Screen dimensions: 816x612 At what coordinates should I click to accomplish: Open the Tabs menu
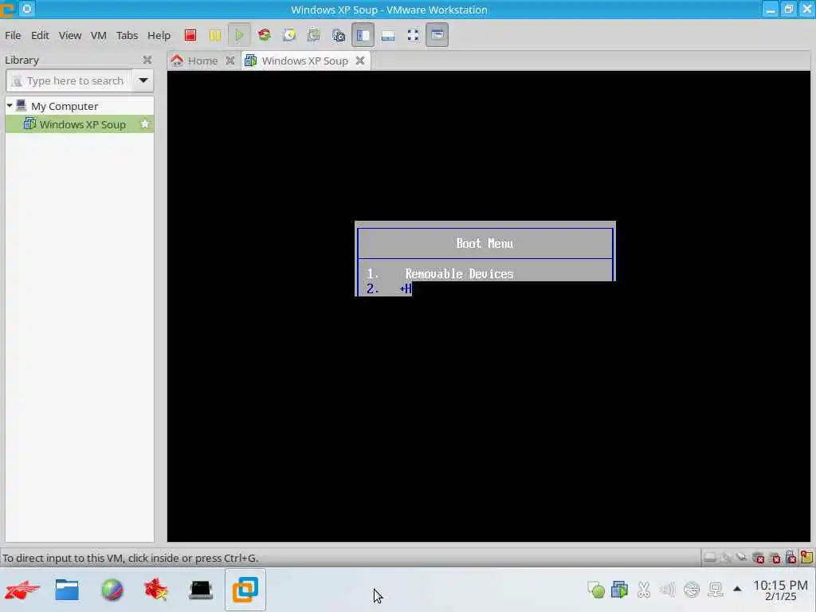pyautogui.click(x=127, y=35)
